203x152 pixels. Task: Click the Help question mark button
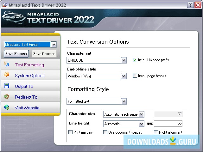(190, 5)
